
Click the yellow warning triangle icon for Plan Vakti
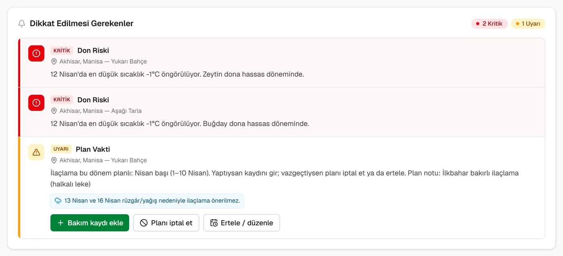click(x=36, y=152)
